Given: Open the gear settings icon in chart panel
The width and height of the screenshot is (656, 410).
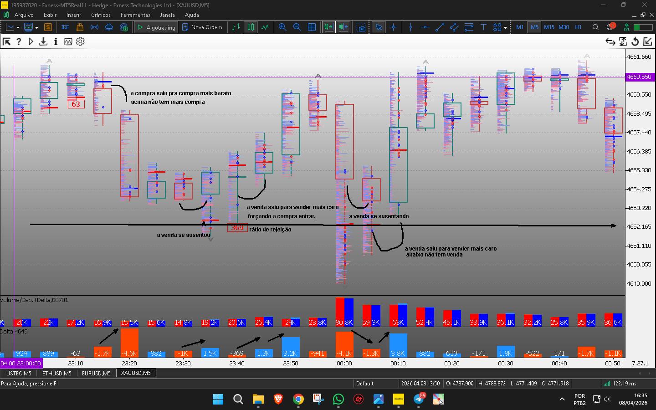Looking at the screenshot, I should 80,41.
